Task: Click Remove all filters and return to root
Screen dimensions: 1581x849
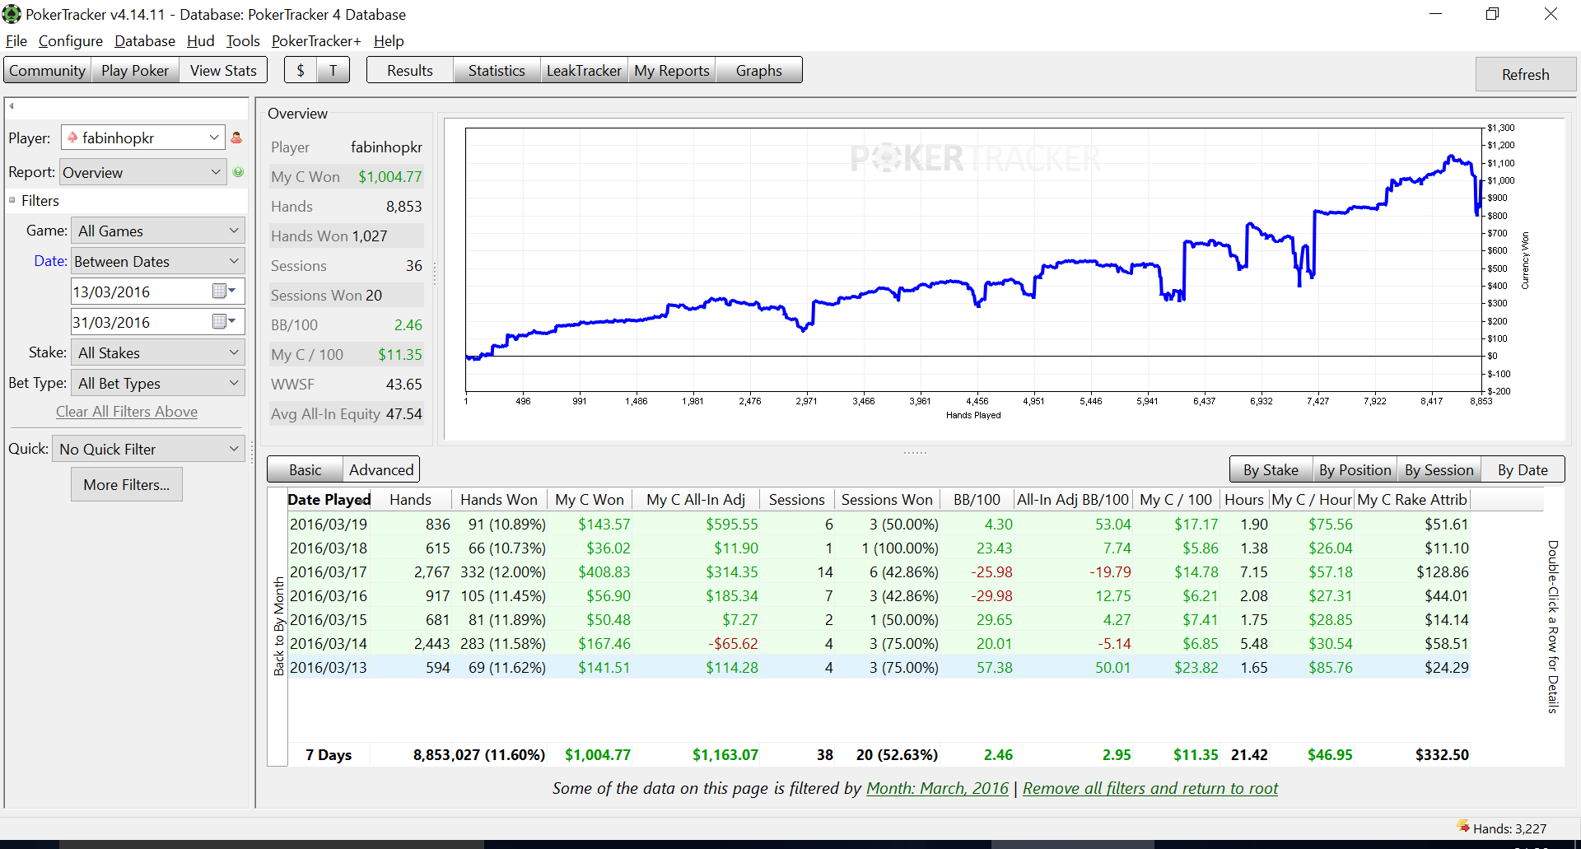Action: 1150,788
